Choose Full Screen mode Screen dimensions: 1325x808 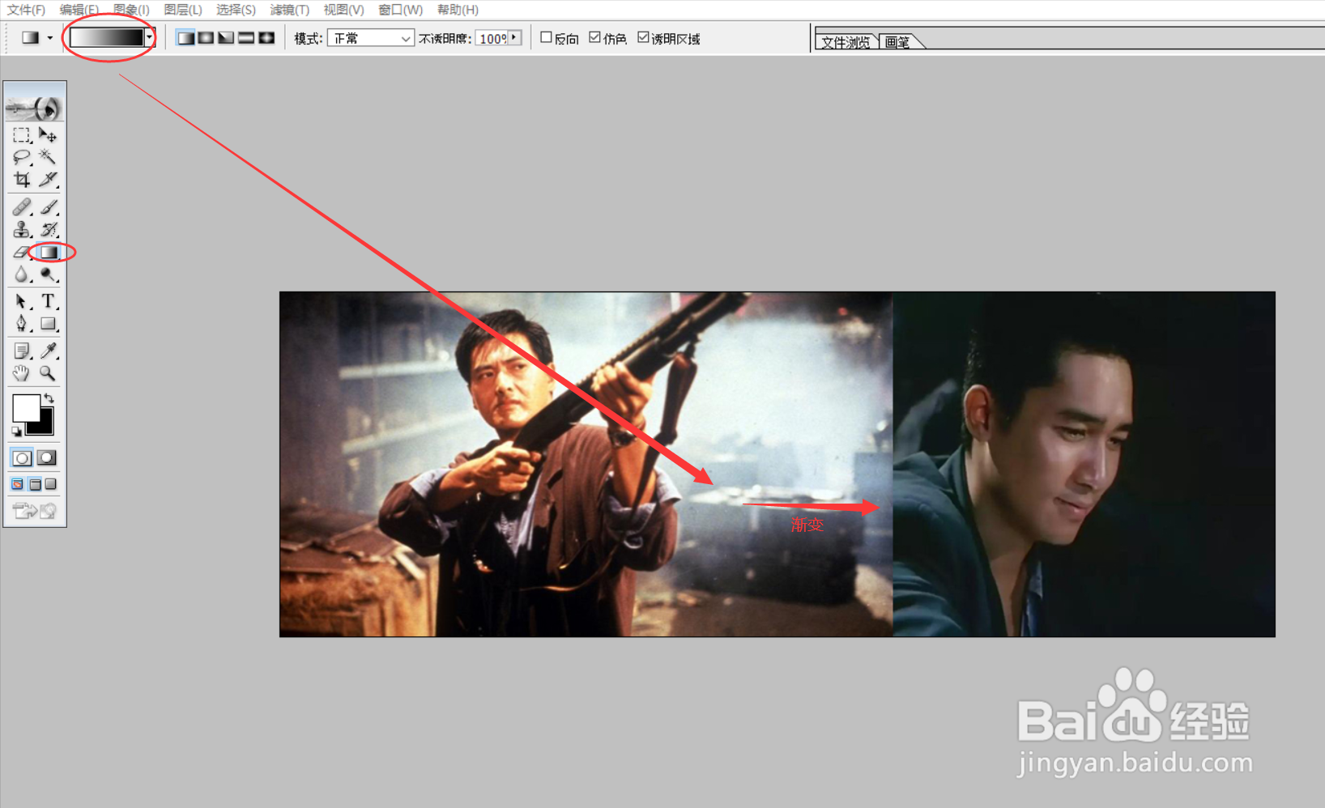[51, 484]
